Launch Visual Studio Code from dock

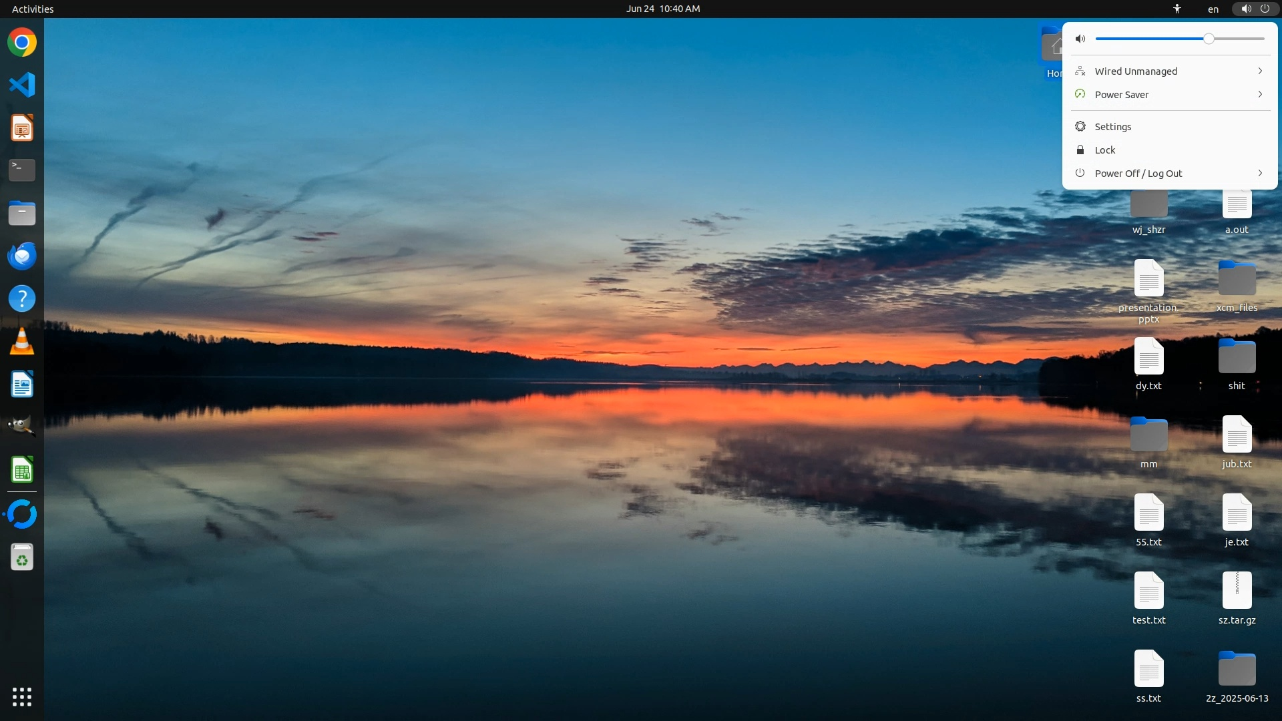[22, 85]
